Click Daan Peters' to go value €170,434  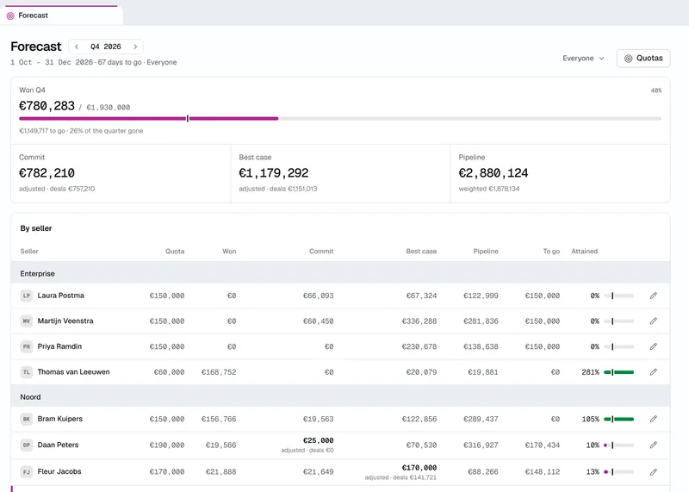543,445
